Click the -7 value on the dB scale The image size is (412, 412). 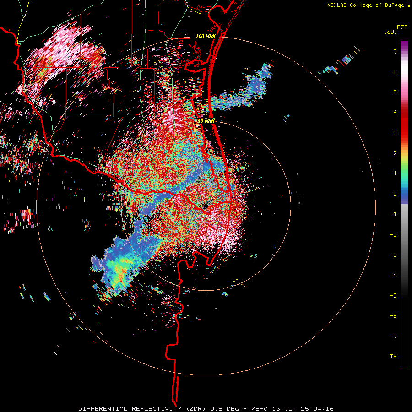click(x=393, y=336)
